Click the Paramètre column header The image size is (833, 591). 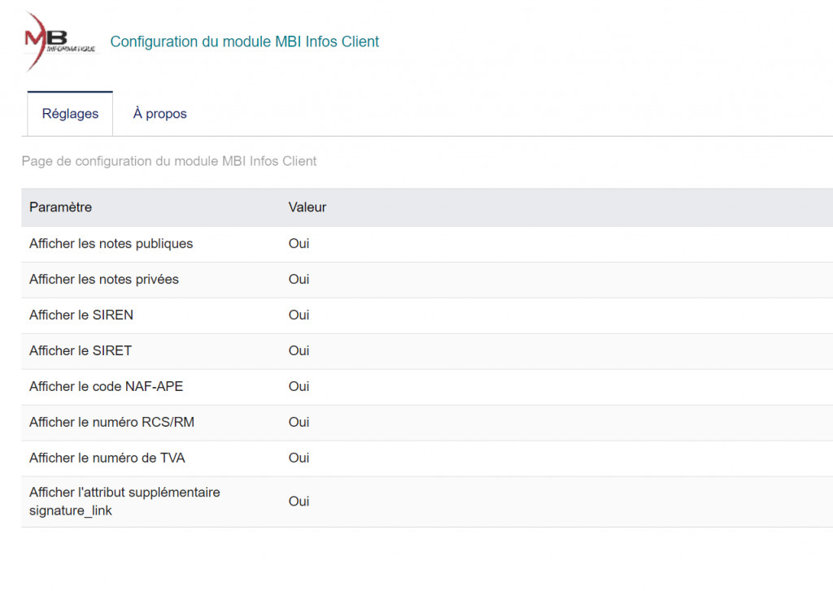click(x=60, y=207)
